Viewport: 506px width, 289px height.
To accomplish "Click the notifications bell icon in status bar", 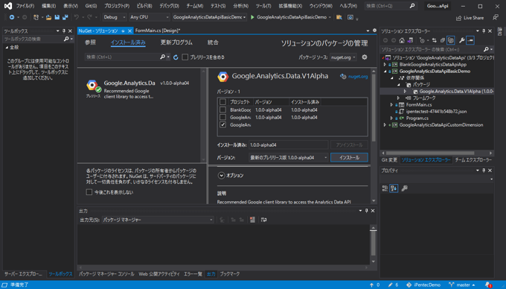I will (488, 285).
